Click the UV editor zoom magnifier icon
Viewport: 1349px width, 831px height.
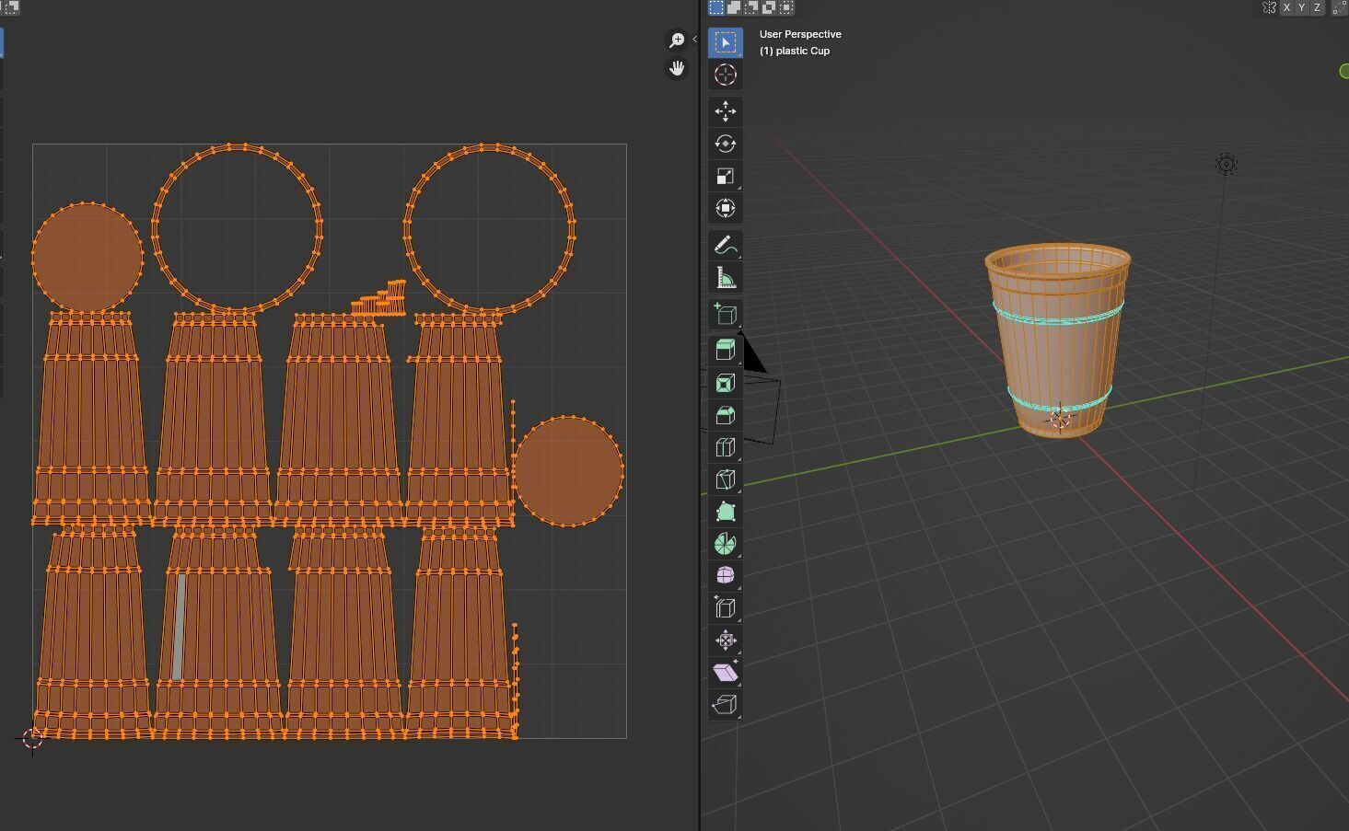pyautogui.click(x=677, y=40)
